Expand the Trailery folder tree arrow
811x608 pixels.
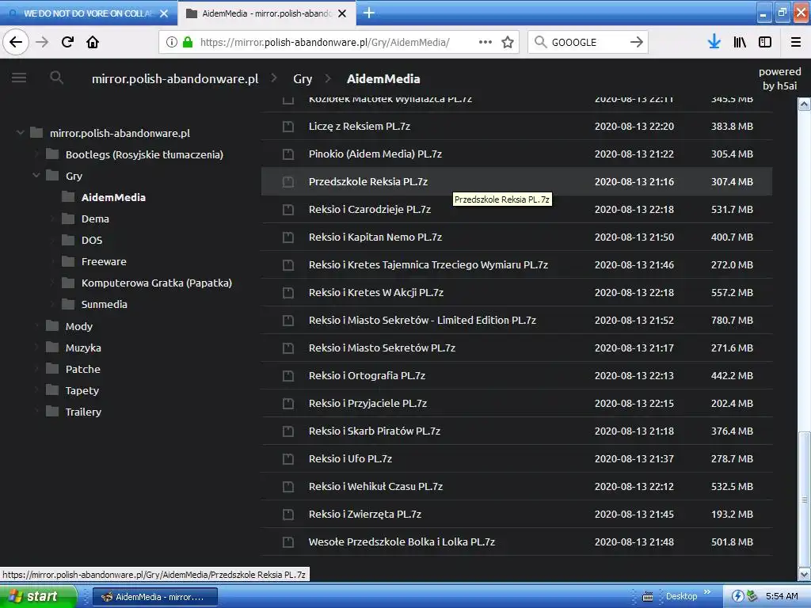point(36,412)
